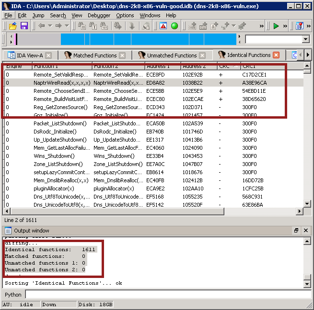Search immediate value (binoculars with #)
Viewport: 314px width, 310px height.
coord(81,26)
